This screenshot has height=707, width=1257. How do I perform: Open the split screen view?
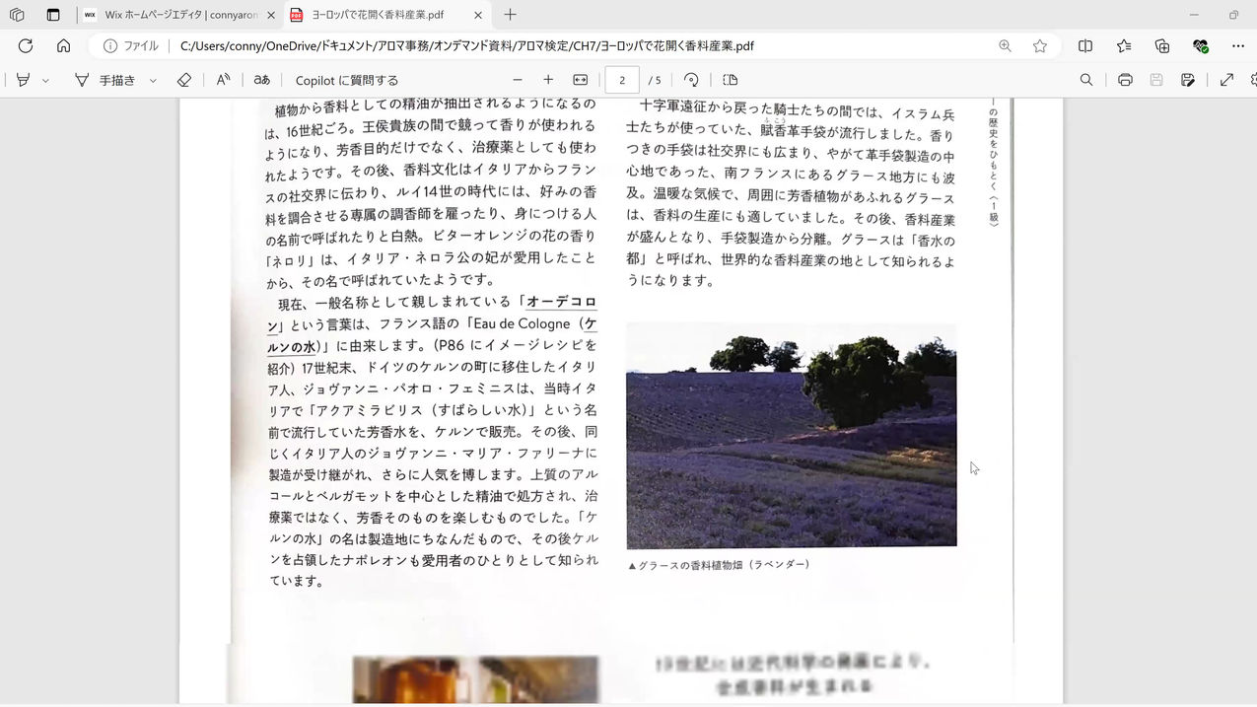(x=1085, y=45)
